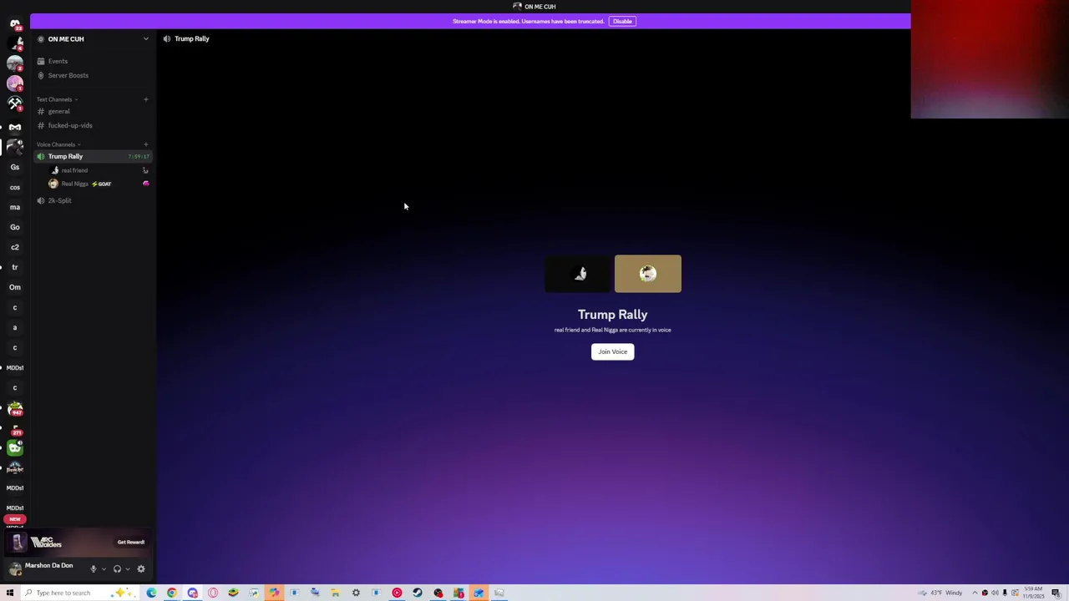The width and height of the screenshot is (1069, 601).
Task: Open the server with 947 badge
Action: click(x=15, y=408)
